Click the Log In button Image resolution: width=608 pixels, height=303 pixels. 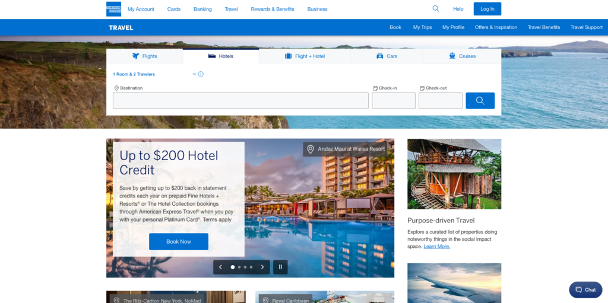coord(487,9)
